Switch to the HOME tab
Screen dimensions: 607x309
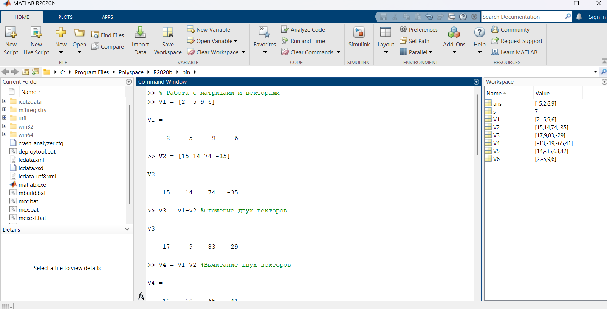[x=22, y=17]
